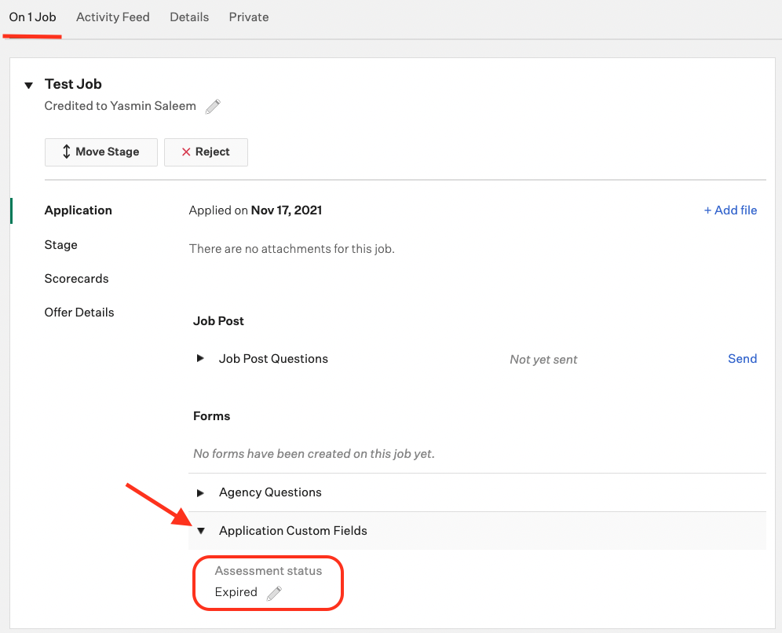Click the Applied on Nov 17, 2021 text

coord(255,210)
